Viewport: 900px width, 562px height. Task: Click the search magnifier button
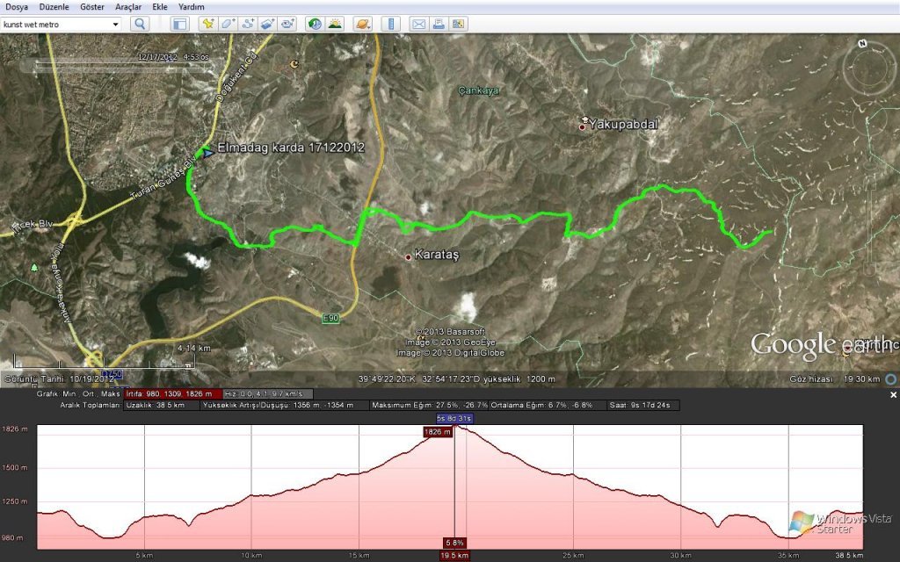point(140,24)
